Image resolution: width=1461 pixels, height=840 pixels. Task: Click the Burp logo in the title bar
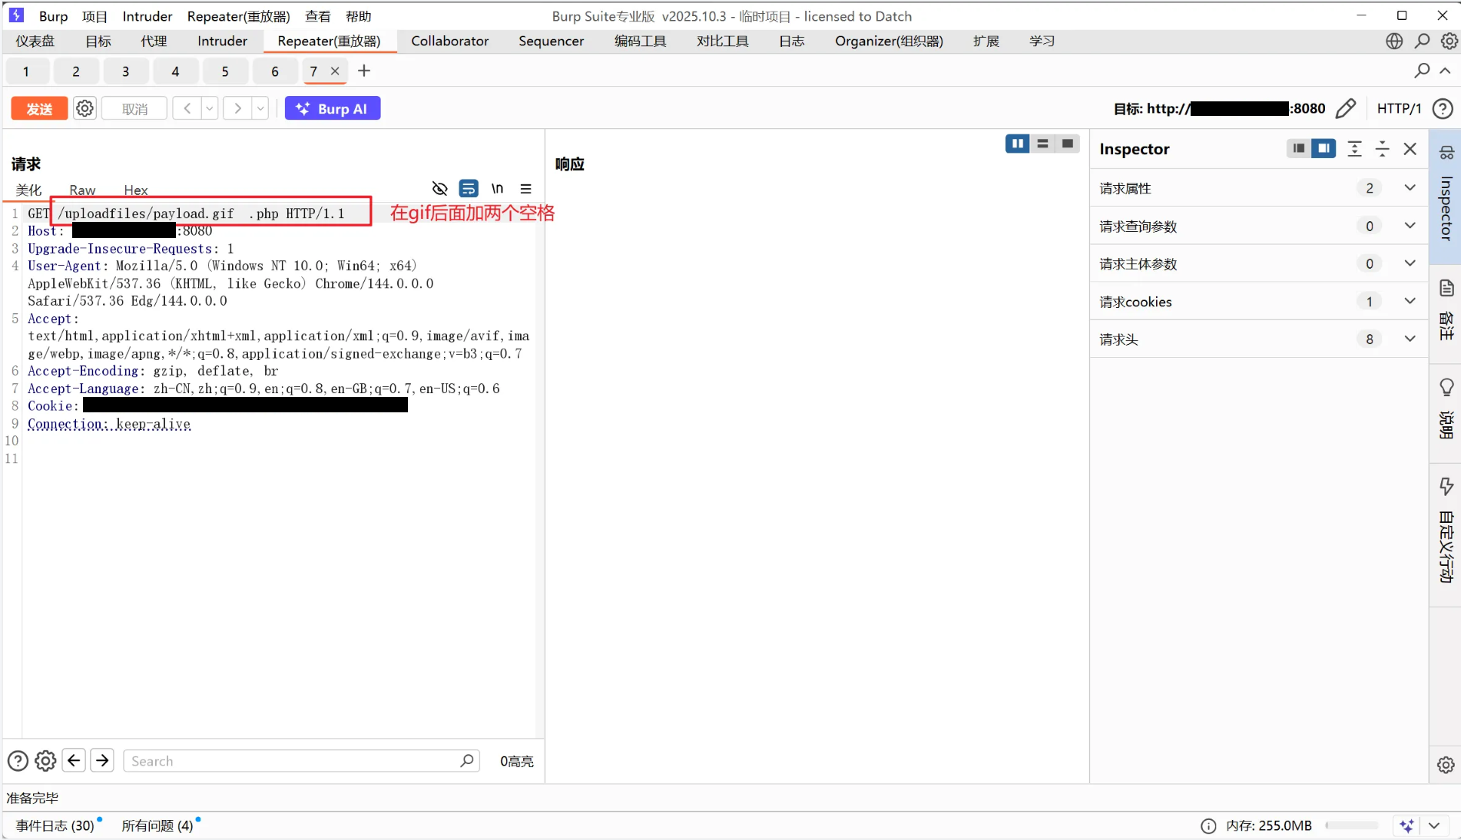coord(16,15)
